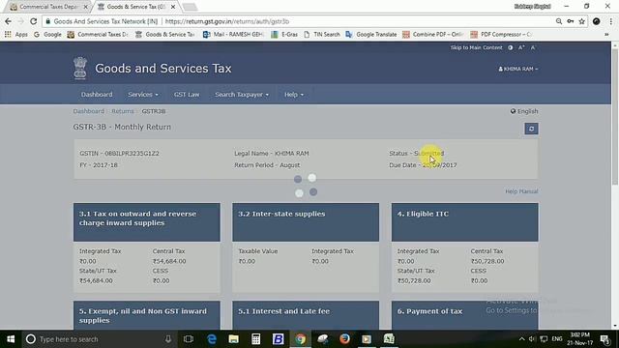Click the Returns breadcrumb link
619x348 pixels.
[123, 111]
